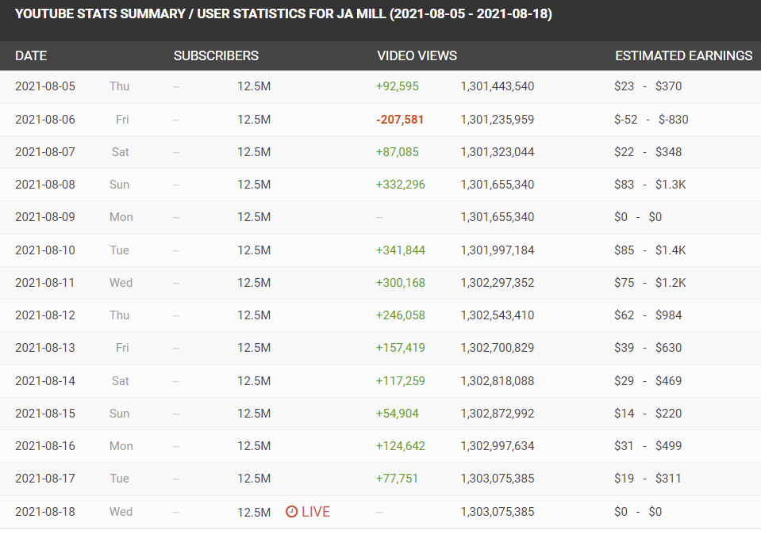This screenshot has height=538, width=761.
Task: Click total views 1,303,075,385 on 2021-08-18
Action: [x=497, y=511]
